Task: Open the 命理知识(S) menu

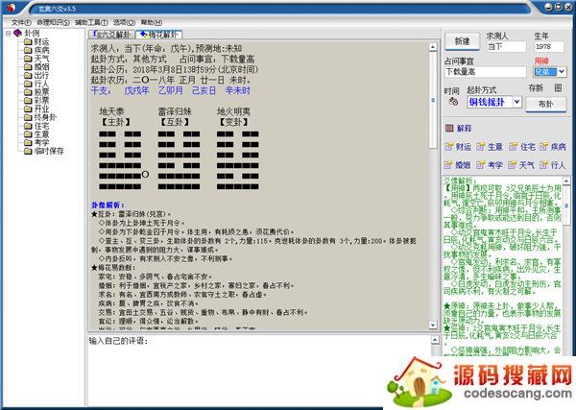Action: (x=53, y=22)
